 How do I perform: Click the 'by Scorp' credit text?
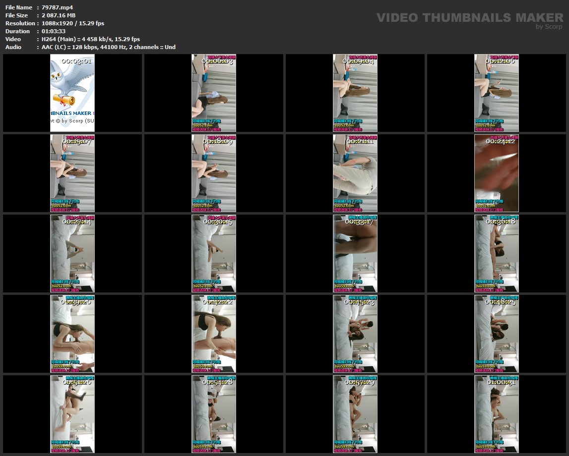tap(549, 27)
